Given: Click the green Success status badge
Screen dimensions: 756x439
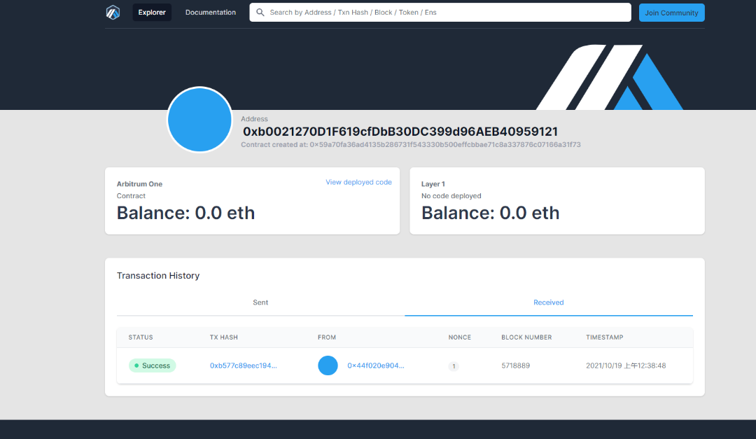Looking at the screenshot, I should click(152, 365).
